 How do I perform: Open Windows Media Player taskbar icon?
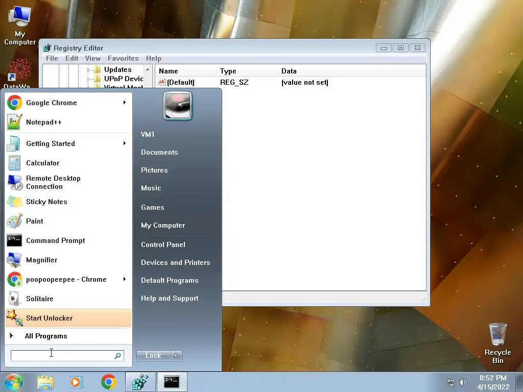[x=77, y=382]
